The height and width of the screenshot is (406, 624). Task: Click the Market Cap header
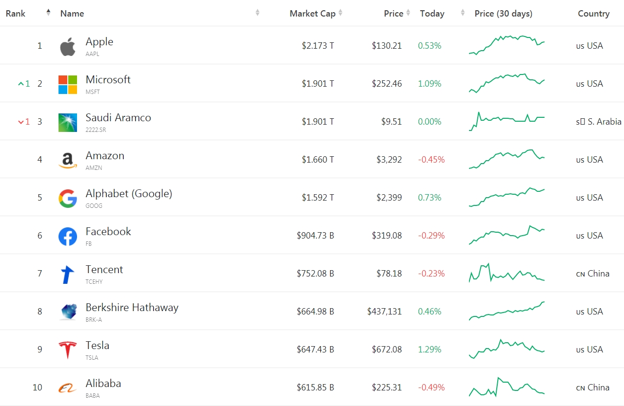click(x=312, y=14)
